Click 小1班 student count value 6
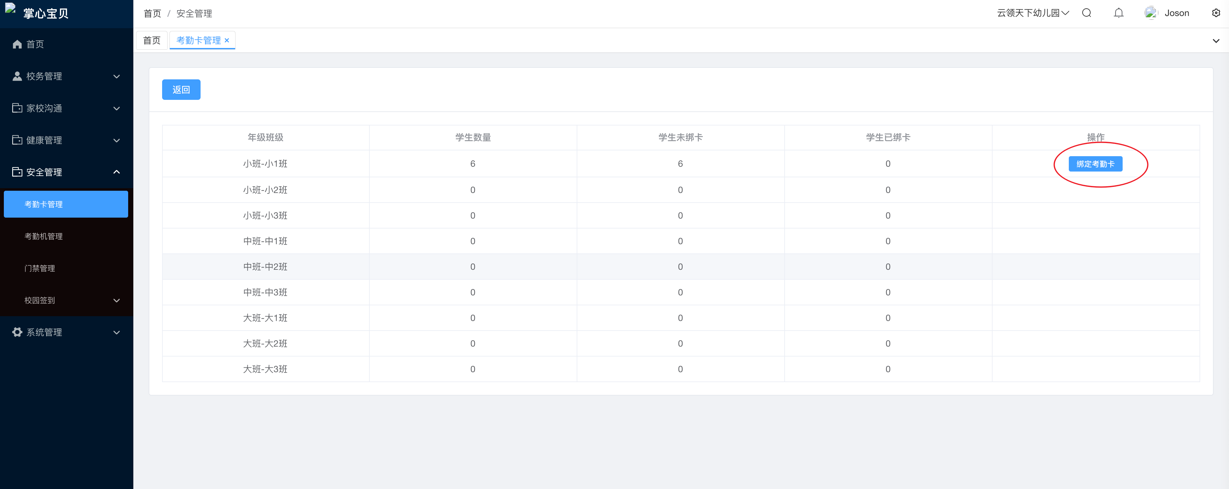This screenshot has width=1229, height=489. (x=473, y=164)
